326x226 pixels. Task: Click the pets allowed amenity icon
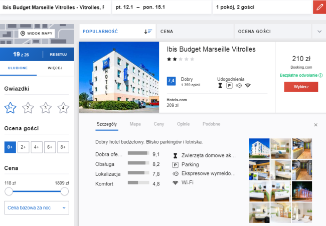point(220,85)
